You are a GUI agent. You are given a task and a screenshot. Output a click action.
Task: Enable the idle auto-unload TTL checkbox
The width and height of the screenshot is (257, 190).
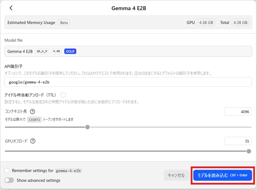click(x=64, y=95)
